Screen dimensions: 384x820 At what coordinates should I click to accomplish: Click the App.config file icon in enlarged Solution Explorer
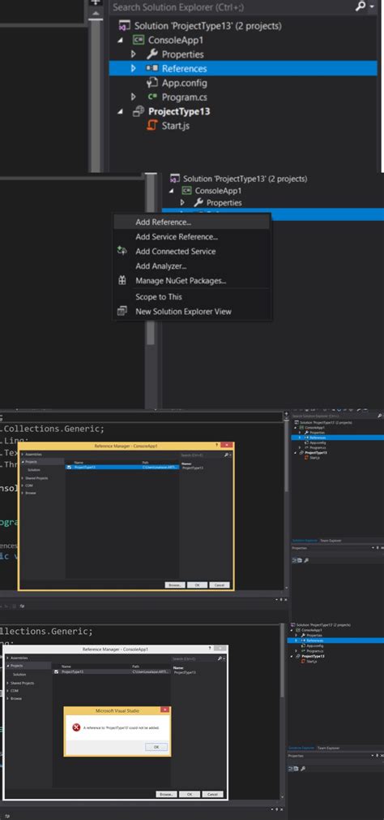152,83
